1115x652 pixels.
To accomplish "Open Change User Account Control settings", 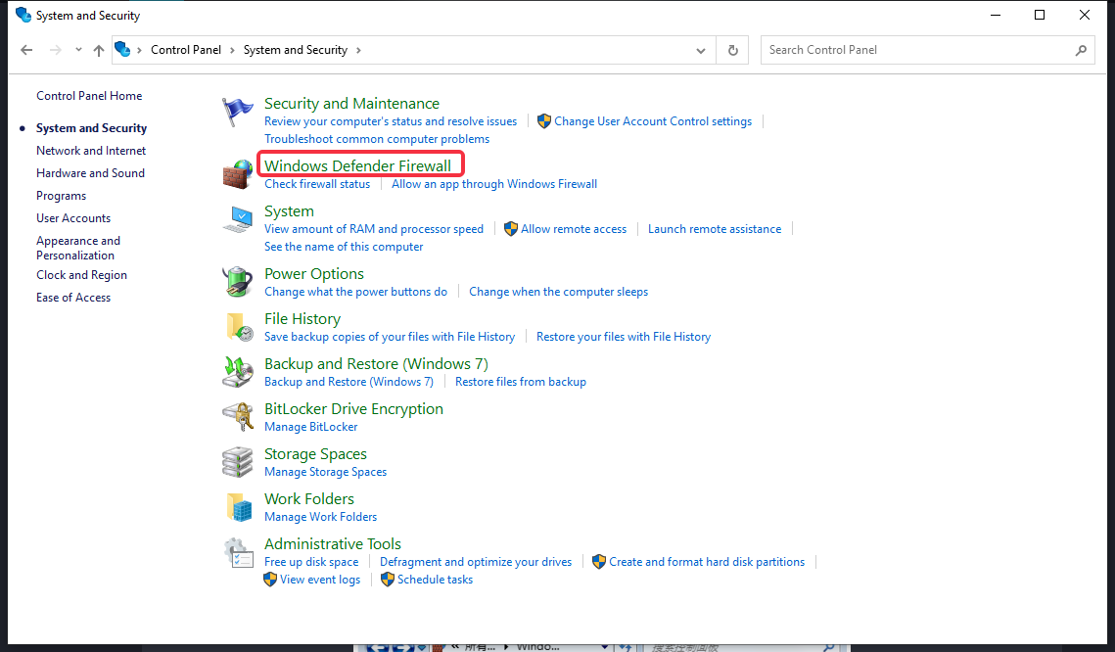I will click(x=653, y=121).
